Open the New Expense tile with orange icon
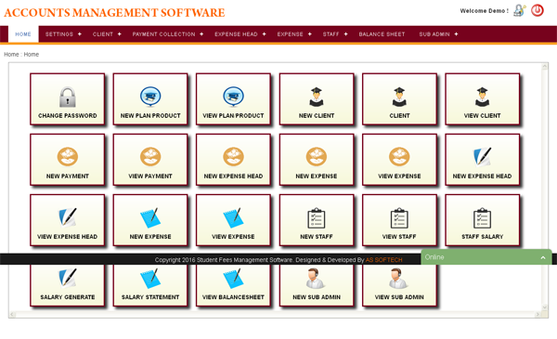Viewport: 557px width, 339px height. 317,160
